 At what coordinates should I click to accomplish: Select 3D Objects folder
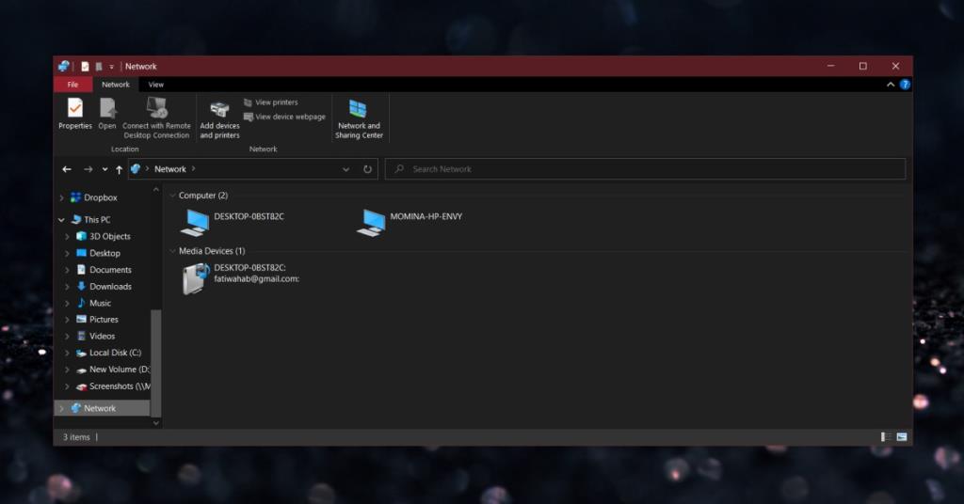pyautogui.click(x=104, y=236)
